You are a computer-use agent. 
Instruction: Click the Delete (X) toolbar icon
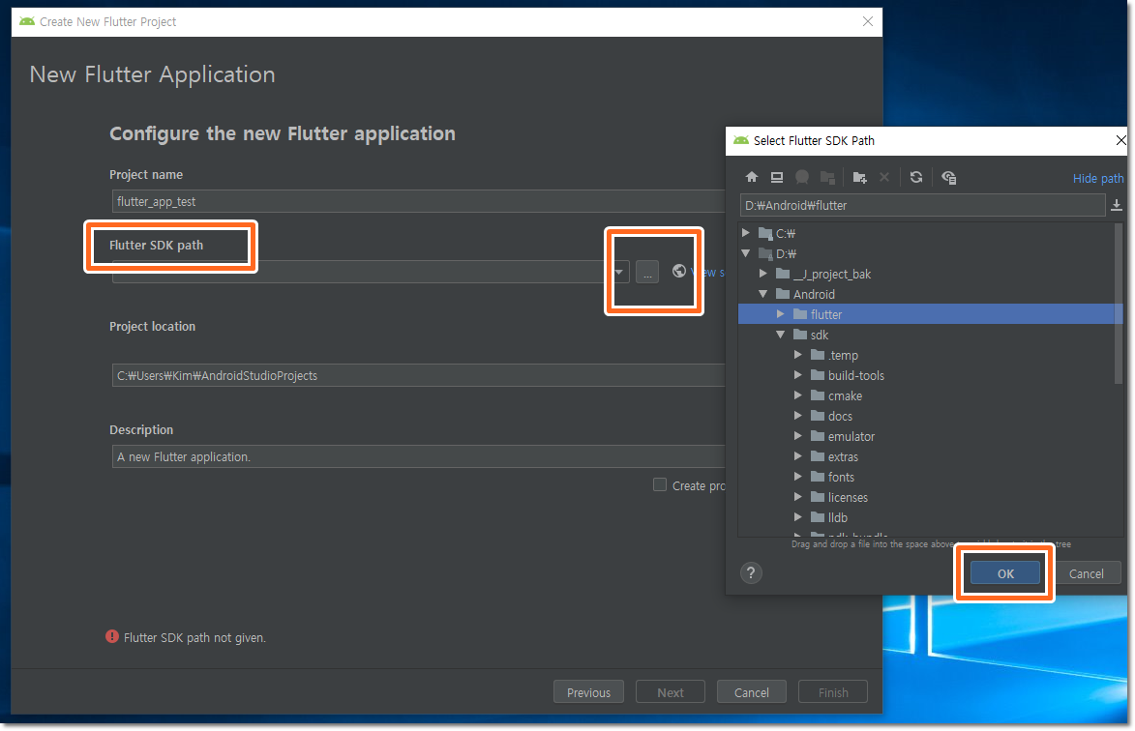coord(884,177)
